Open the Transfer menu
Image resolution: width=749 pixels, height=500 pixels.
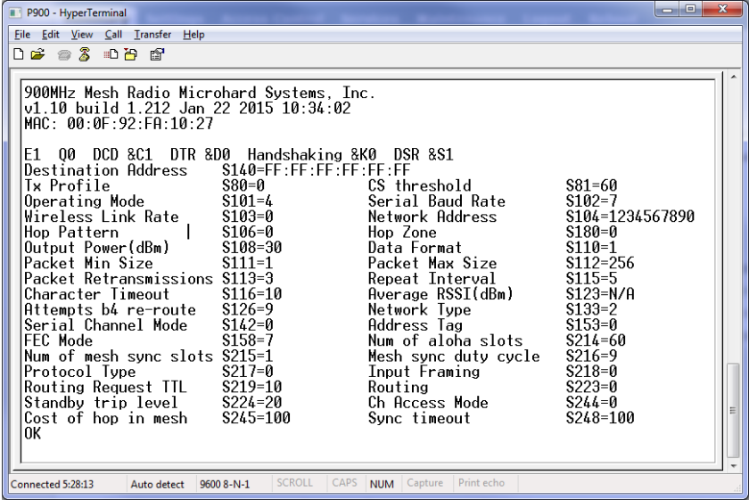pyautogui.click(x=152, y=35)
